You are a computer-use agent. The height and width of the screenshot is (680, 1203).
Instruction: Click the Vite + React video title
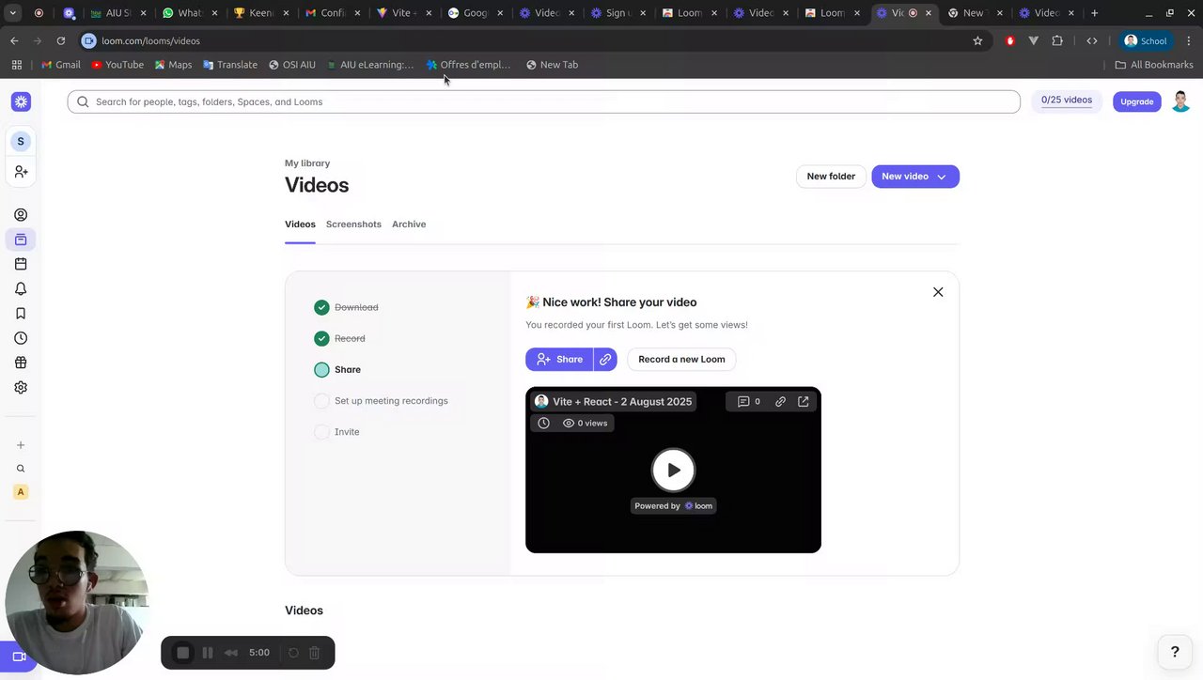click(622, 401)
